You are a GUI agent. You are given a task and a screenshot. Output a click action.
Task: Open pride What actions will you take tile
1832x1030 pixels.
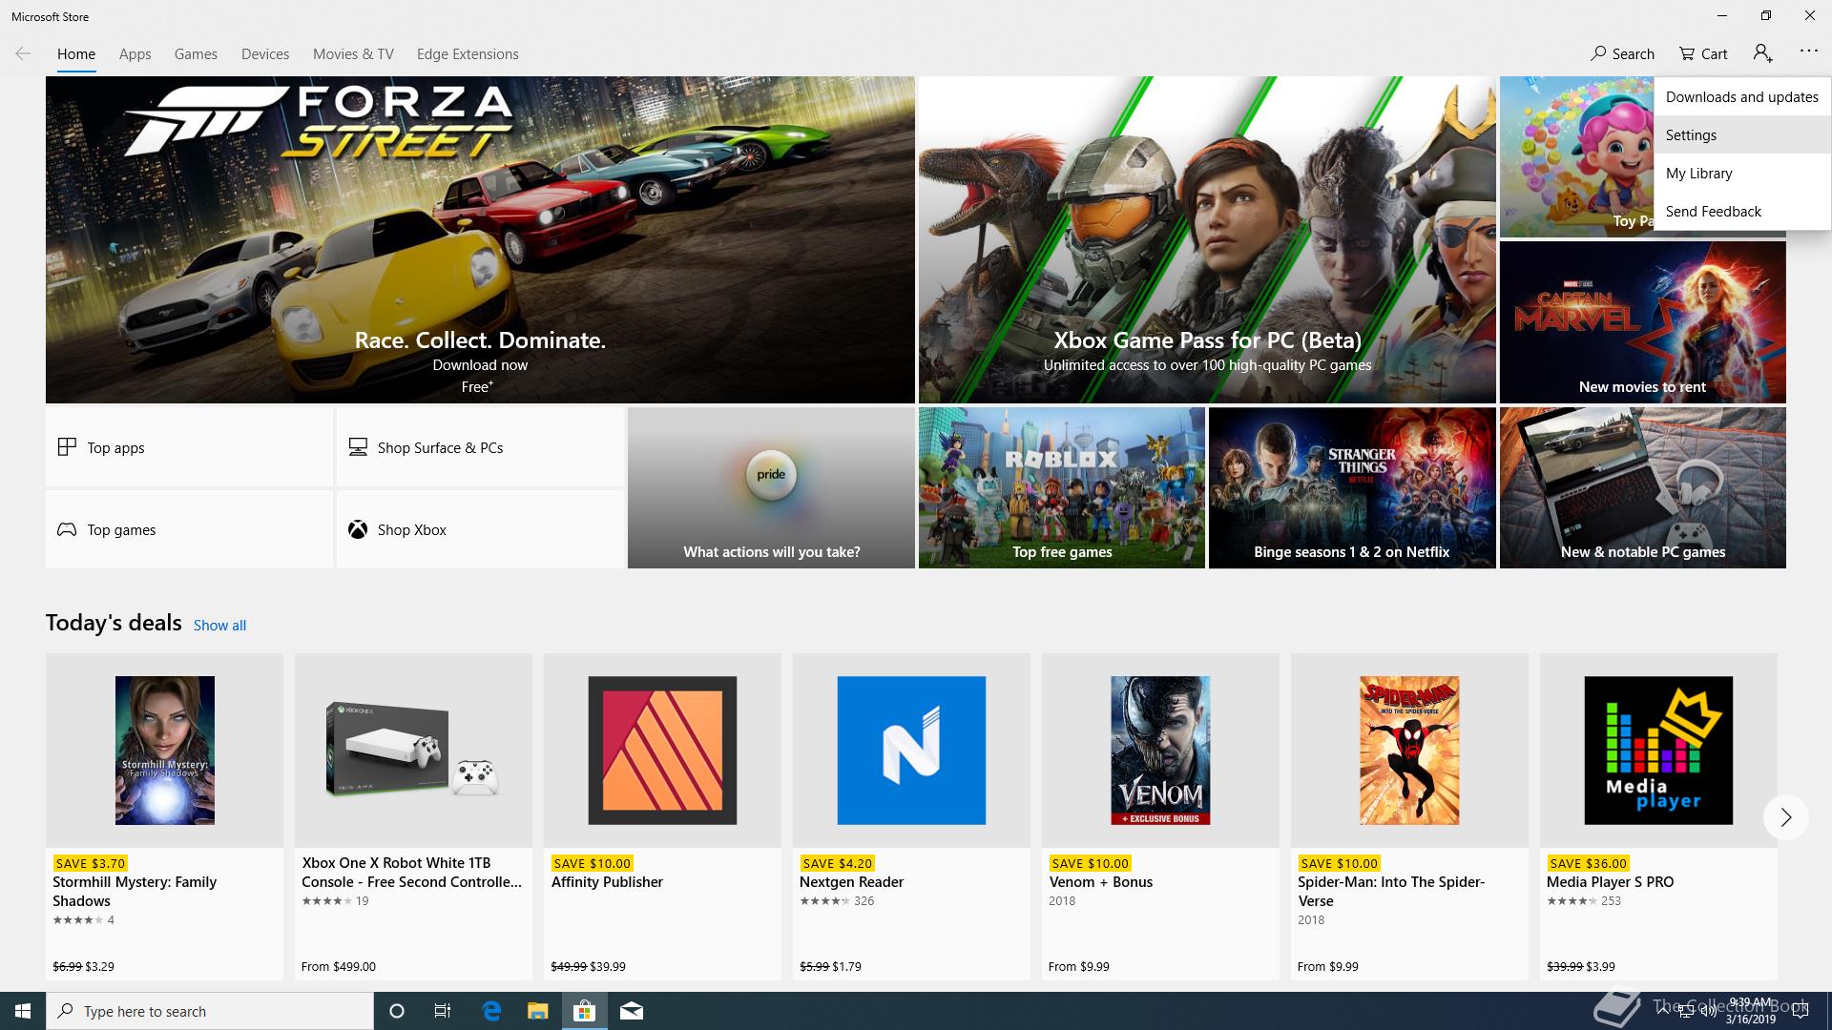coord(771,487)
